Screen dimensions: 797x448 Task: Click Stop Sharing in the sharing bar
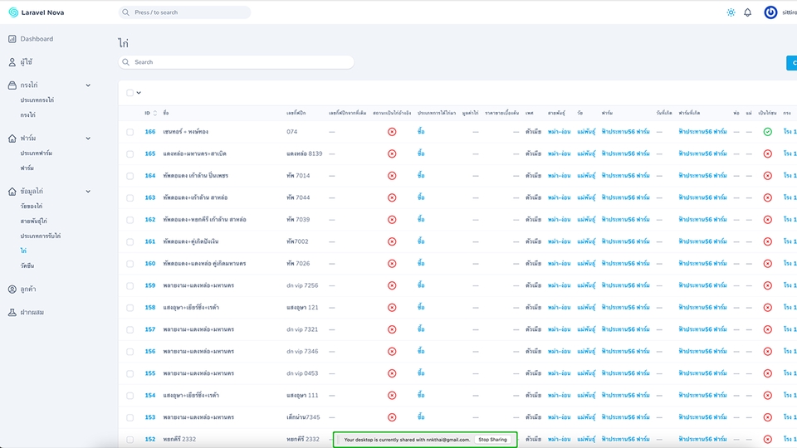coord(492,440)
